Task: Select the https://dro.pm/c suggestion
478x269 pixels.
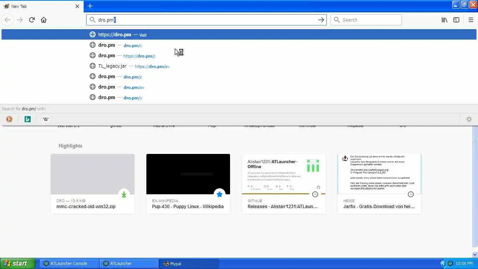Action: click(239, 56)
